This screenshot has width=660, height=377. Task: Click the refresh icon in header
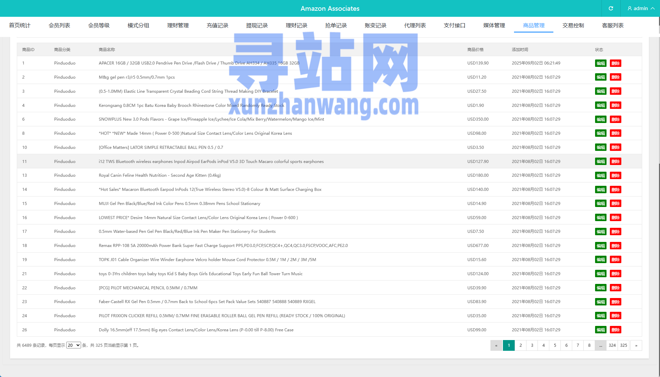[x=611, y=8]
